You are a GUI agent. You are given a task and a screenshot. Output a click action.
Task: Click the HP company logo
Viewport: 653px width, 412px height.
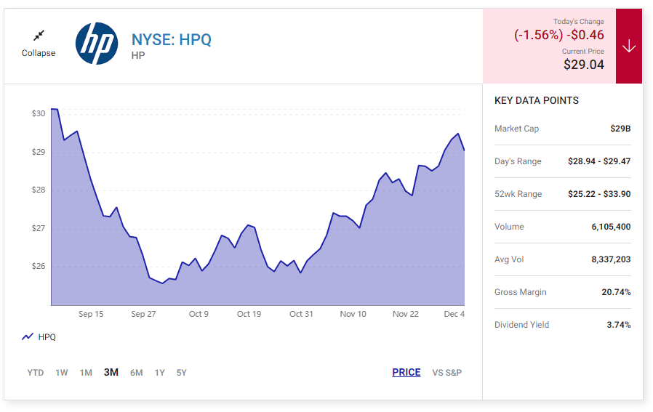tap(97, 44)
